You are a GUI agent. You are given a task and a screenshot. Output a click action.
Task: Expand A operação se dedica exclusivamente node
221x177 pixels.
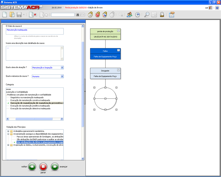pyautogui.click(x=8, y=145)
